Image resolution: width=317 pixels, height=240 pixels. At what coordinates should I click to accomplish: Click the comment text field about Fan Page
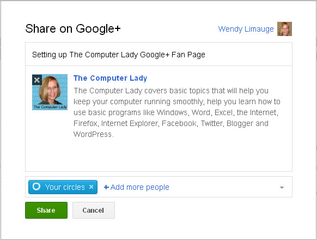point(158,55)
